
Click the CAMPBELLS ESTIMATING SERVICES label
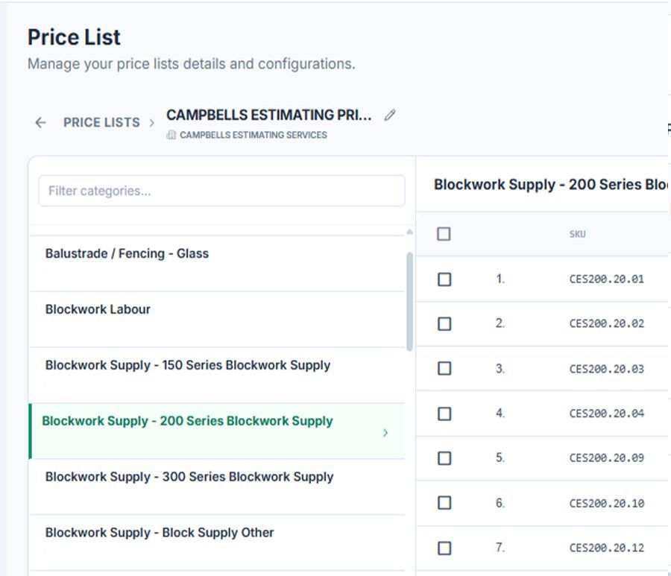(253, 135)
